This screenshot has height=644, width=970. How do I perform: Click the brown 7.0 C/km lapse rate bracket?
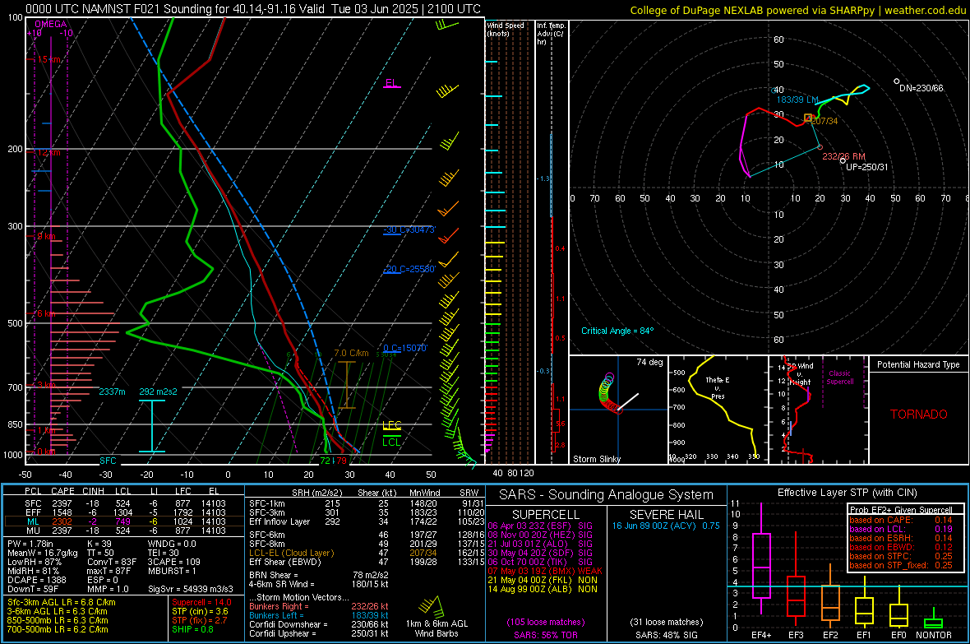[x=346, y=385]
